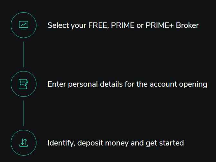Open the 'Enter personal details for the account opening' step
The height and width of the screenshot is (162, 216).
[127, 84]
